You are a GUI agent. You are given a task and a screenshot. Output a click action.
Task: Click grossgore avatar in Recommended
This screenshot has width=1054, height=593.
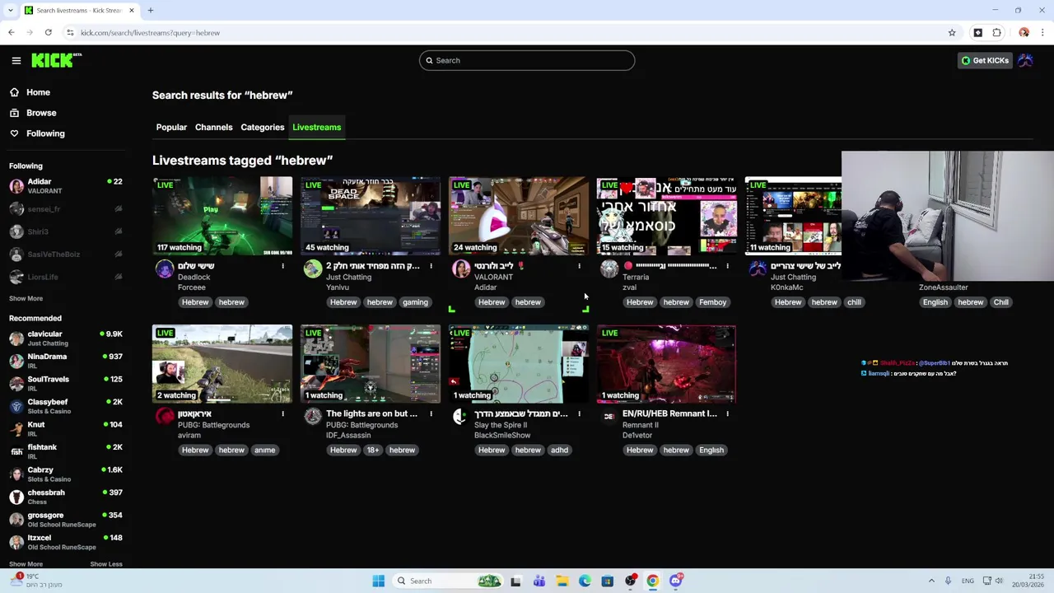(16, 520)
